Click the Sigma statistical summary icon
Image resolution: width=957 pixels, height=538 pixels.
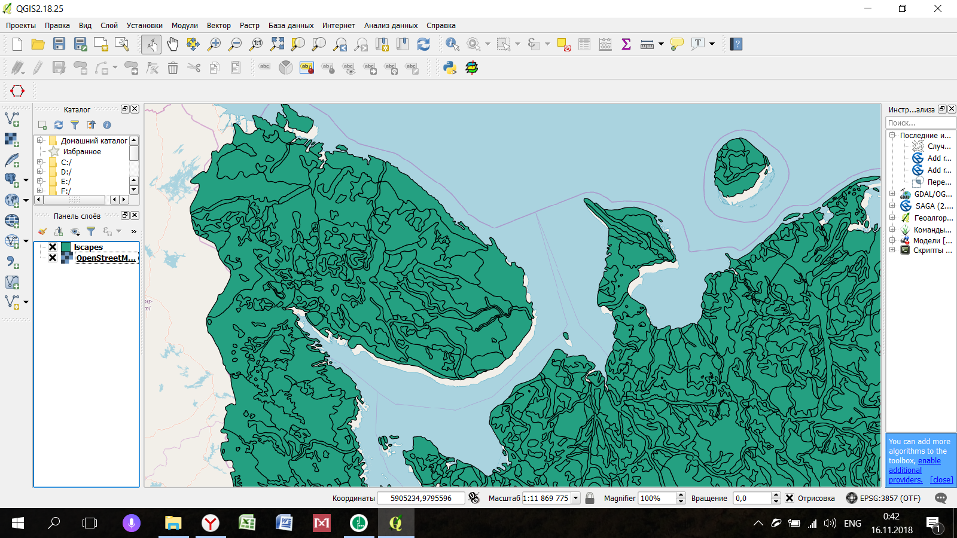[626, 44]
